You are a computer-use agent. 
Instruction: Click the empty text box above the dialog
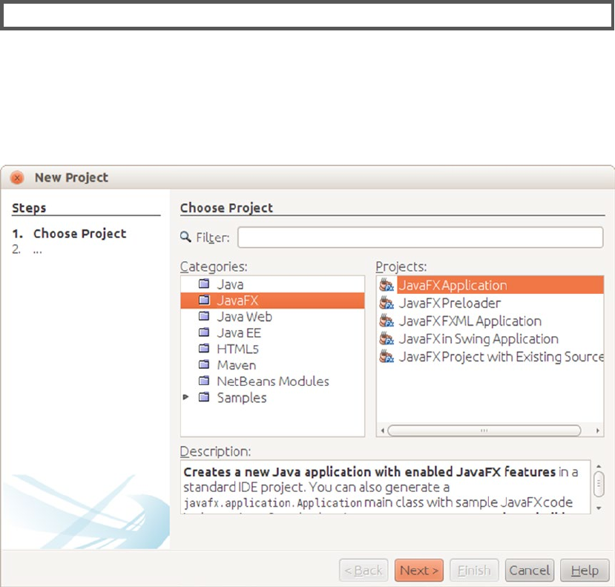click(307, 16)
